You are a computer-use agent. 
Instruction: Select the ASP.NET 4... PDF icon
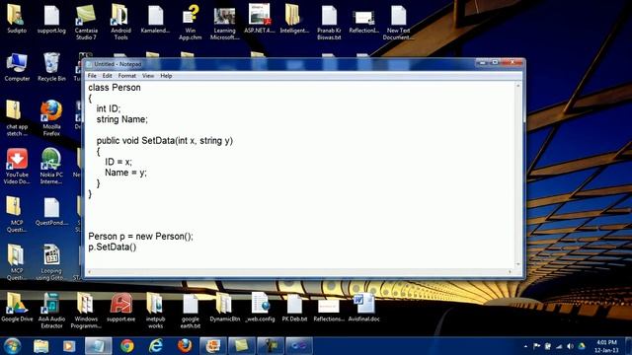[259, 19]
